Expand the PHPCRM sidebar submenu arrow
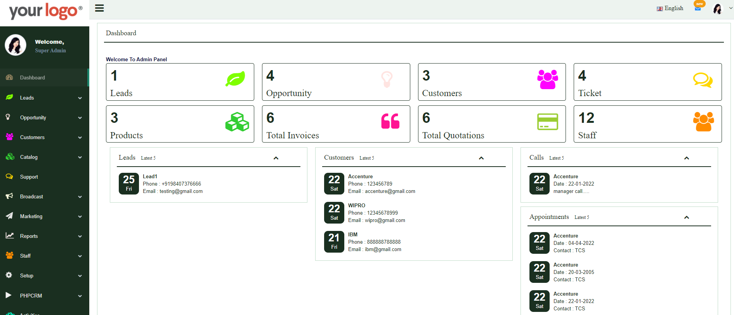 click(x=80, y=296)
